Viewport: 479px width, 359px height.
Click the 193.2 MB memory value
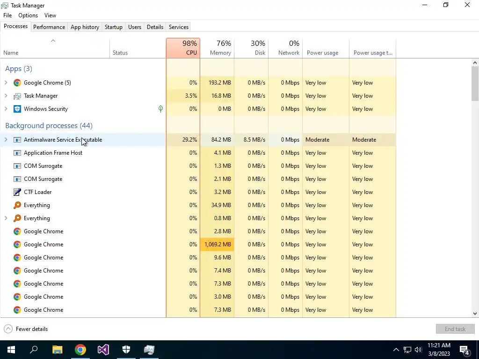point(220,83)
